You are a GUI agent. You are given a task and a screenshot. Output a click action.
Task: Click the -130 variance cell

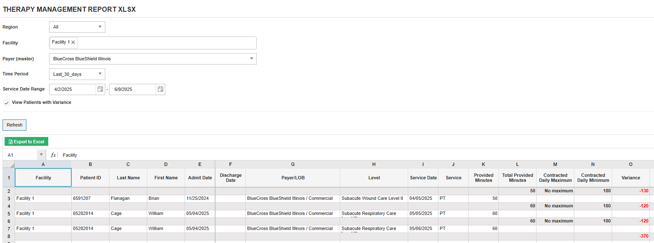coord(631,191)
